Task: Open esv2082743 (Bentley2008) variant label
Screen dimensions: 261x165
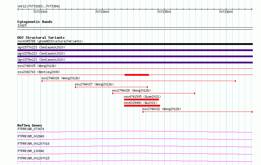Action: click(x=39, y=72)
